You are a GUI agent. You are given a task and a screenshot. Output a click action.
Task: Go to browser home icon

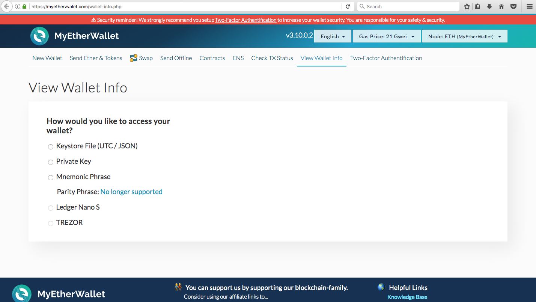pyautogui.click(x=501, y=6)
